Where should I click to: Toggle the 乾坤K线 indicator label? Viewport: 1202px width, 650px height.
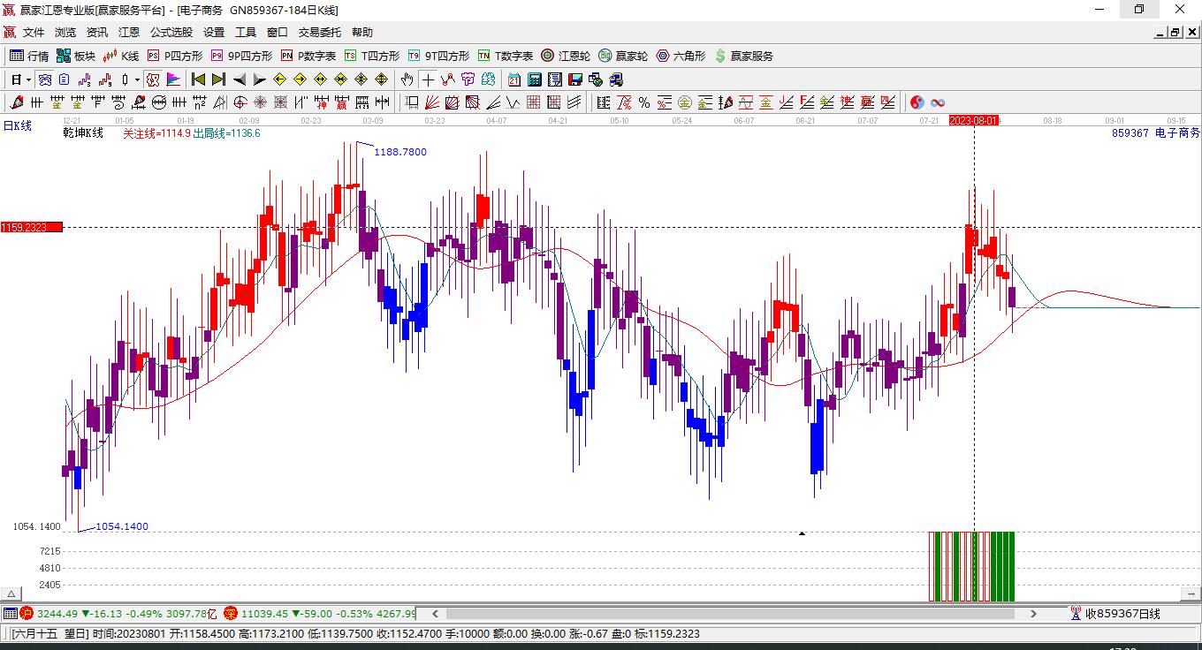coord(83,133)
